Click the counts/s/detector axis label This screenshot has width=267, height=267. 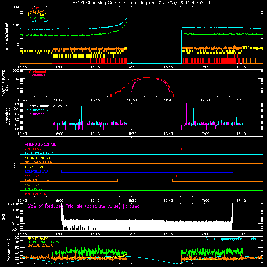click(x=7, y=35)
